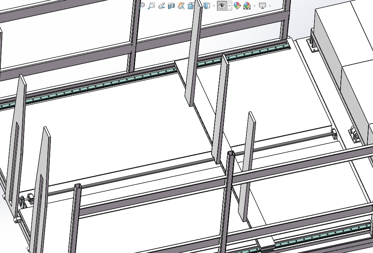
Task: Open the View Orientation cube icon
Action: 191,6
